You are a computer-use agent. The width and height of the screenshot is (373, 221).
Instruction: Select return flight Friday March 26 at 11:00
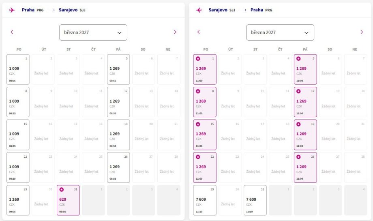(x=305, y=167)
